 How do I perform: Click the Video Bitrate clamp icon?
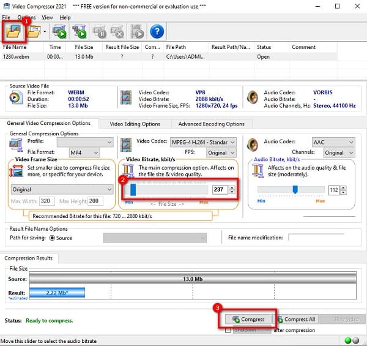tap(128, 171)
